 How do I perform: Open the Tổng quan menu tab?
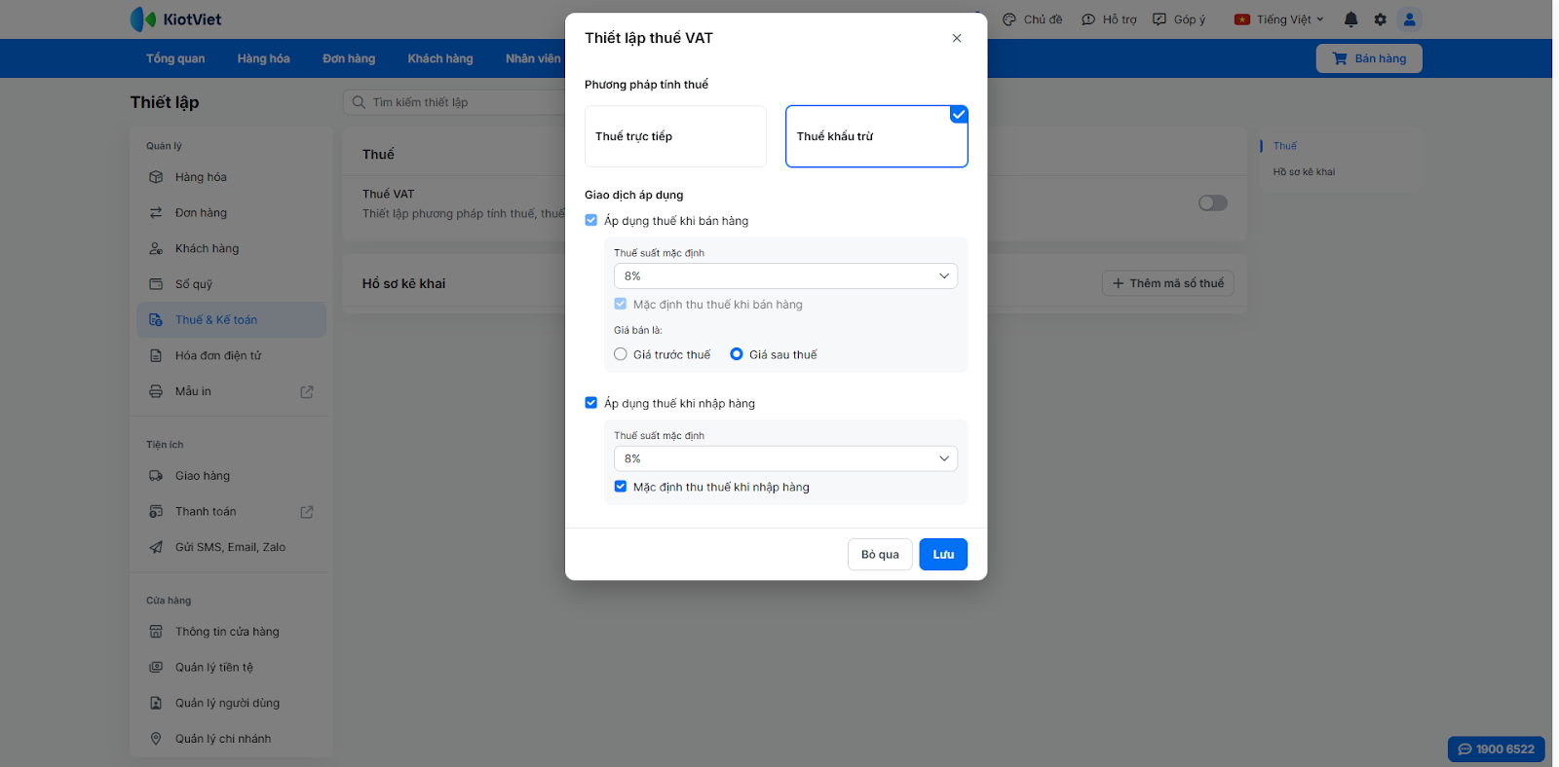(x=175, y=58)
